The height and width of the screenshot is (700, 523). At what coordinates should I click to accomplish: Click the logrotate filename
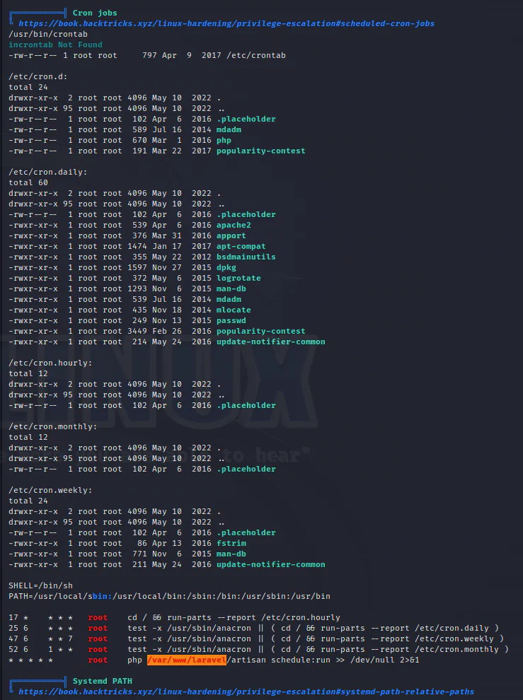pyautogui.click(x=238, y=278)
